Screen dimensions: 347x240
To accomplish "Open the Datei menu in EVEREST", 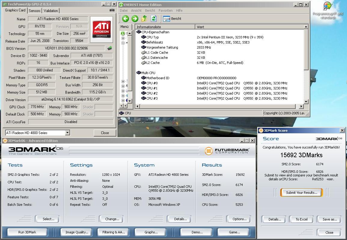I will pyautogui.click(x=124, y=10).
